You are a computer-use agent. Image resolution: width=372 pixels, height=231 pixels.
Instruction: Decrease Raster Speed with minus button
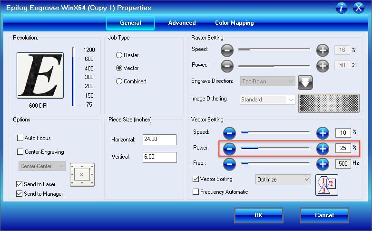pyautogui.click(x=227, y=50)
